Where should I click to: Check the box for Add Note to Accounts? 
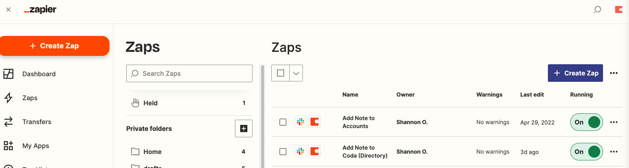[x=283, y=122]
